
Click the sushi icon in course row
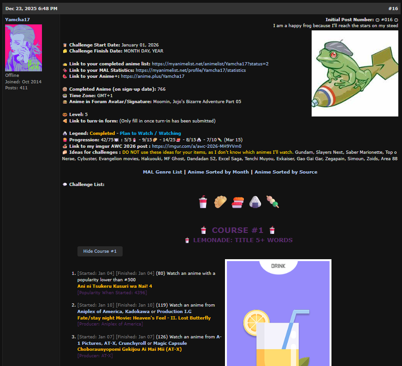238,202
